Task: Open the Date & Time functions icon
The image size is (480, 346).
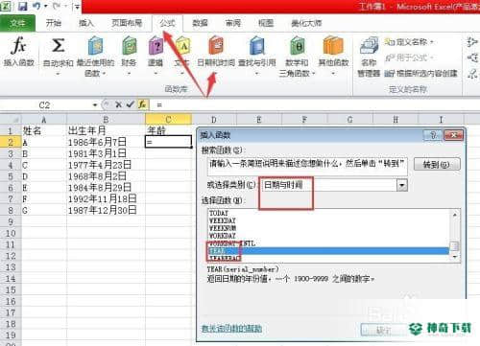Action: point(216,45)
